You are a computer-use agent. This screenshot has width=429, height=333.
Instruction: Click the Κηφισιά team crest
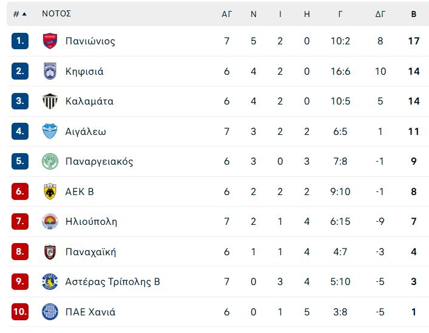point(50,71)
